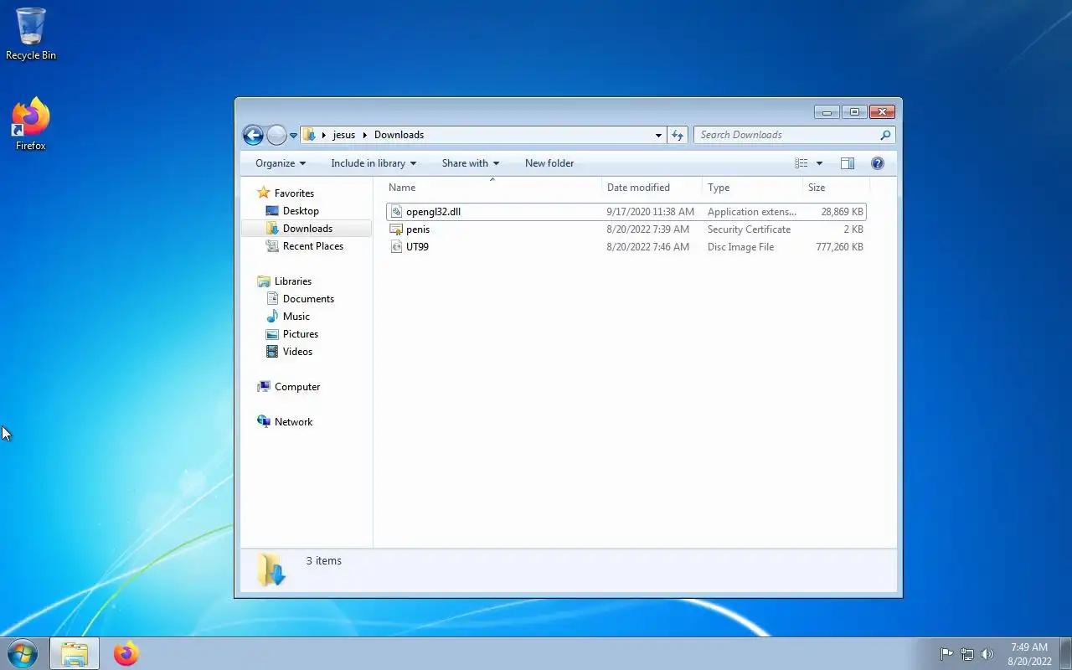Click the opengl32.dll file icon
This screenshot has width=1072, height=670.
tap(397, 212)
